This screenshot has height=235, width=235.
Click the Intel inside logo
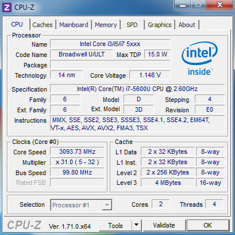click(199, 59)
